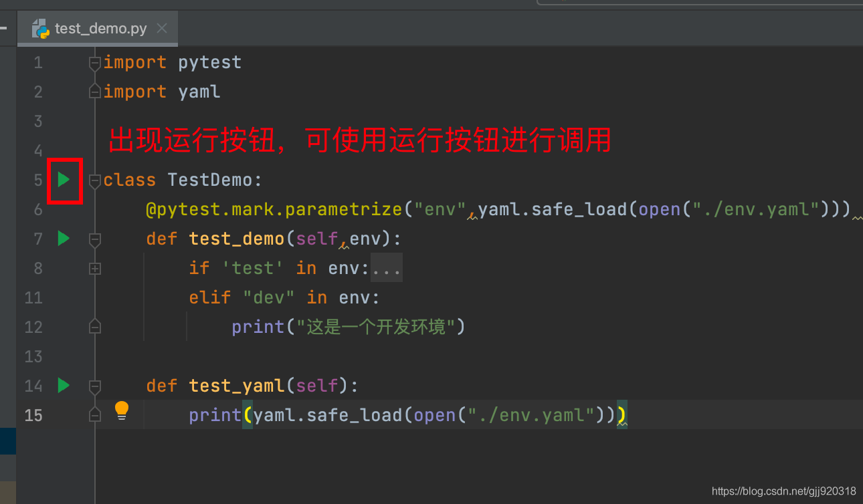Select the test_demo.py tab
The image size is (863, 504).
click(100, 28)
